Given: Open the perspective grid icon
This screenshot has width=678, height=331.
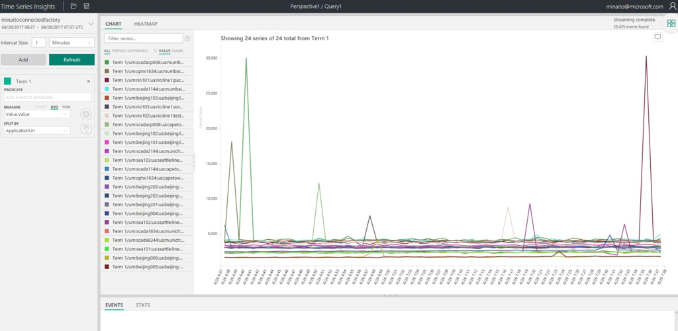Looking at the screenshot, I should 671,23.
